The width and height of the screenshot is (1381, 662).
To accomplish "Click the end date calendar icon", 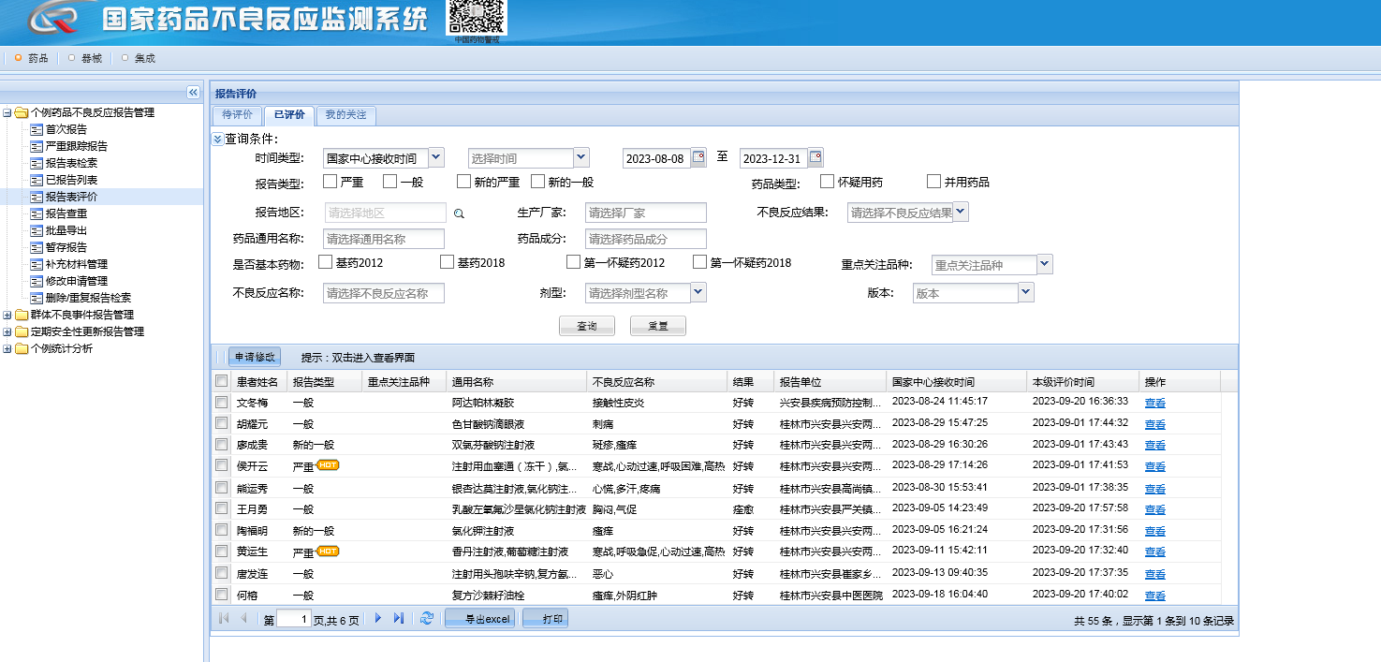I will (x=815, y=158).
